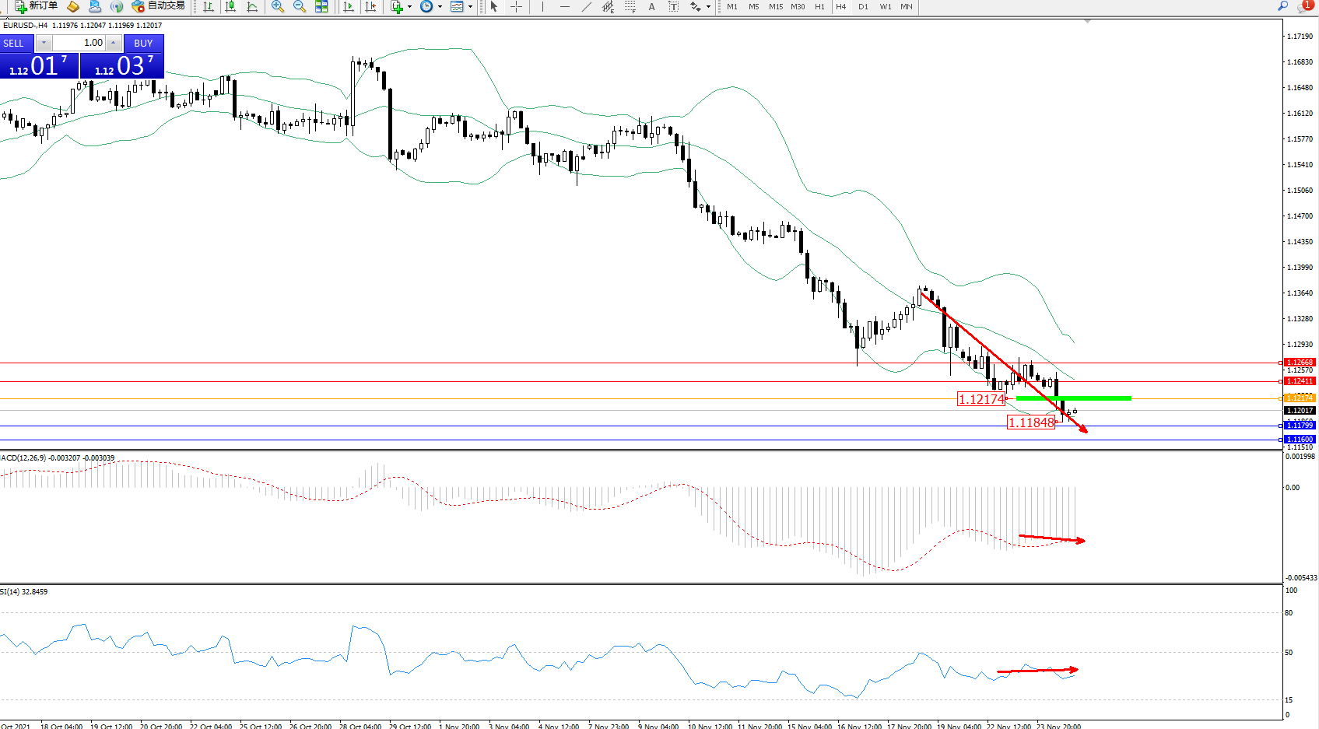
Task: Switch chart to bar chart mode
Action: point(209,7)
